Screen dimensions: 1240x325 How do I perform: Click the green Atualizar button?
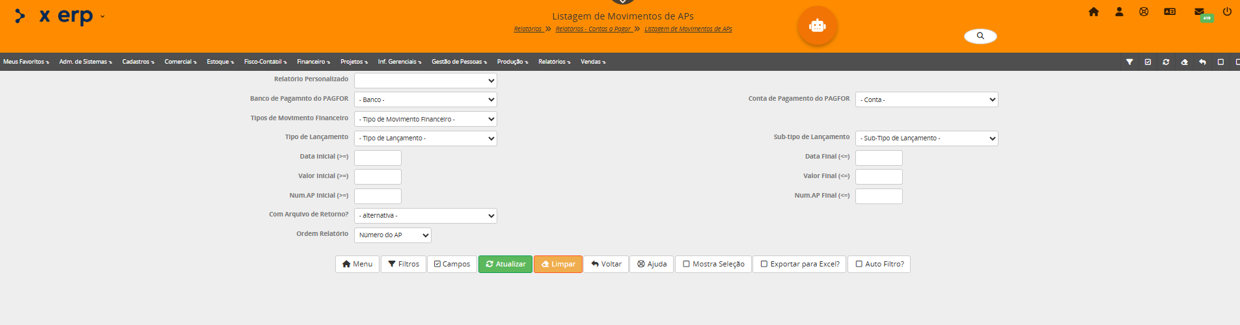point(505,265)
